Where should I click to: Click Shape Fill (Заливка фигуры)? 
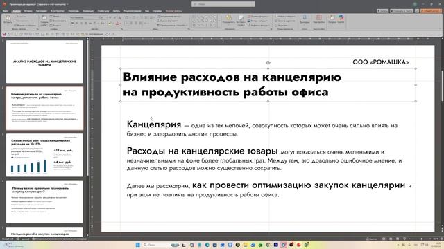pyautogui.click(x=257, y=17)
